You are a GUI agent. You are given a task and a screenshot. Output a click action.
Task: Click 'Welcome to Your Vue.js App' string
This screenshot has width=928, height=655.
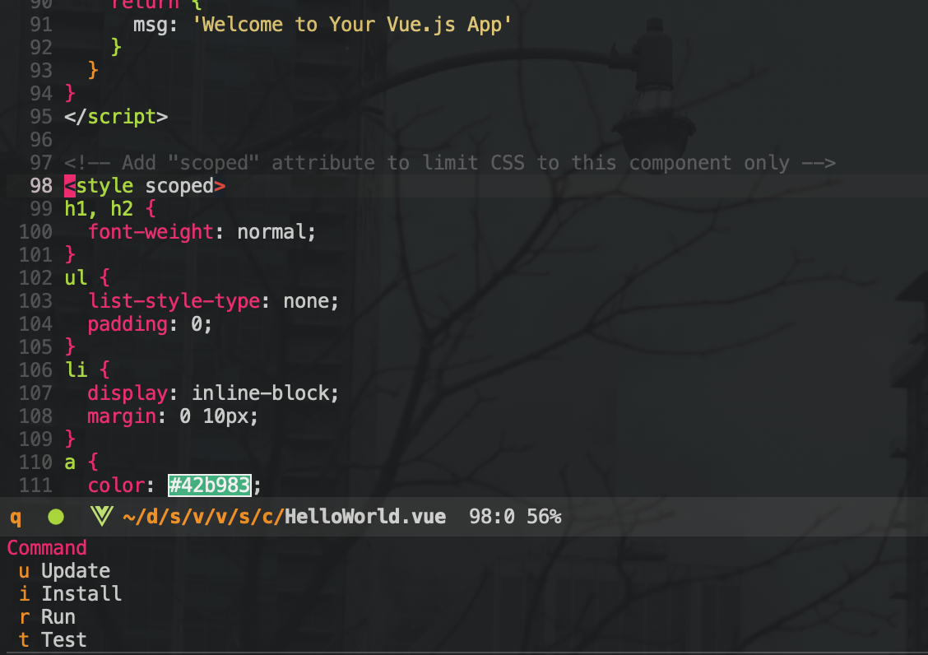pos(352,25)
